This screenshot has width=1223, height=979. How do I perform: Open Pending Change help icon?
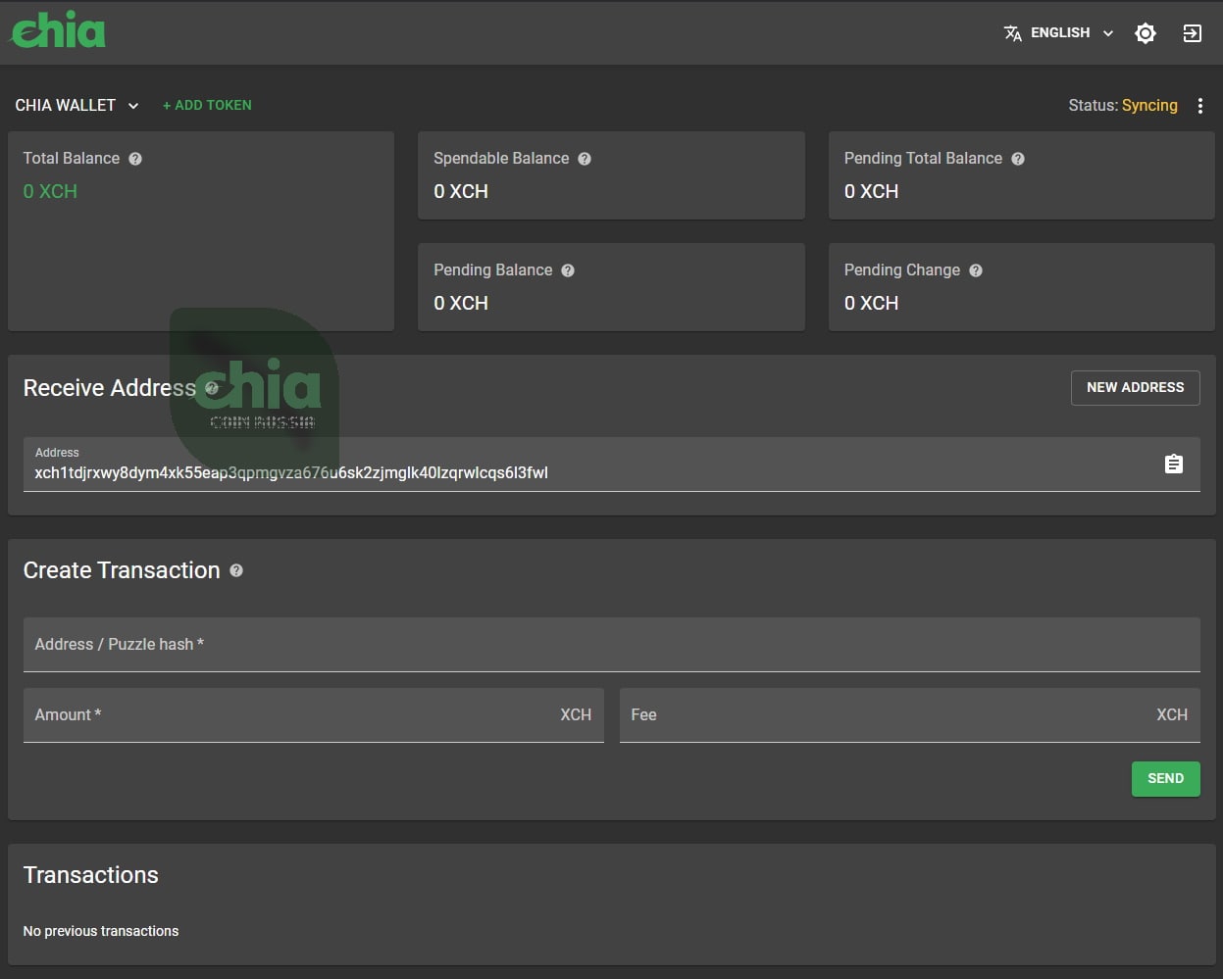[976, 270]
